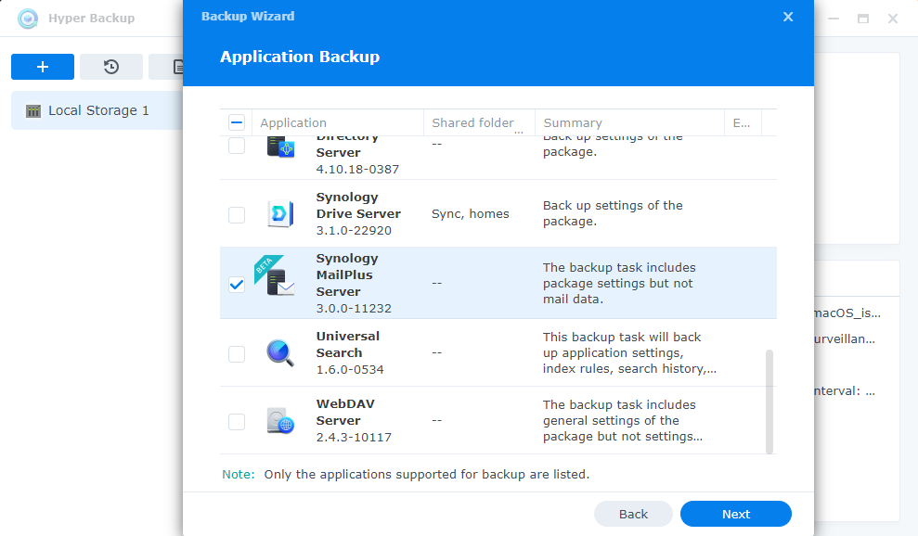Click the Hyper Backup application logo
918x536 pixels.
[x=28, y=19]
